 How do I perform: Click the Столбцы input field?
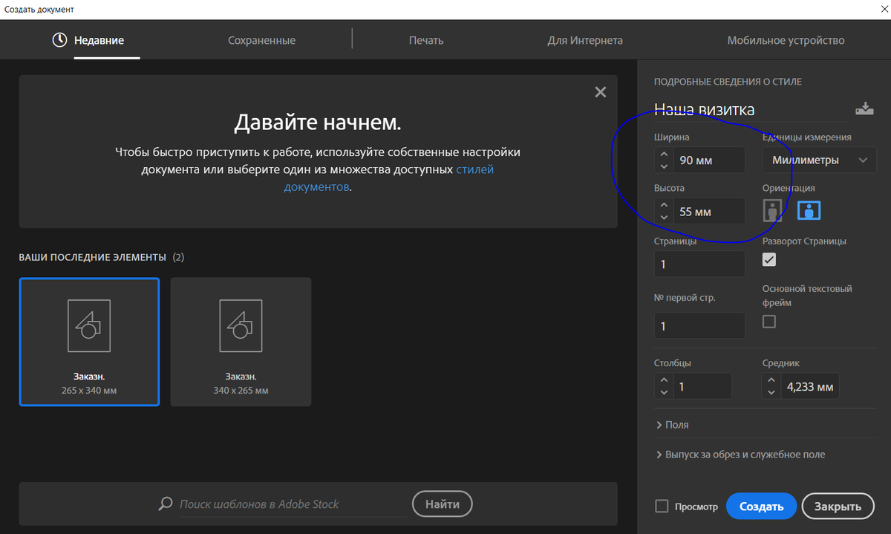(x=702, y=386)
